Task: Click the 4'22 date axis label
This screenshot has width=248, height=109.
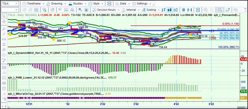Action: point(176,104)
